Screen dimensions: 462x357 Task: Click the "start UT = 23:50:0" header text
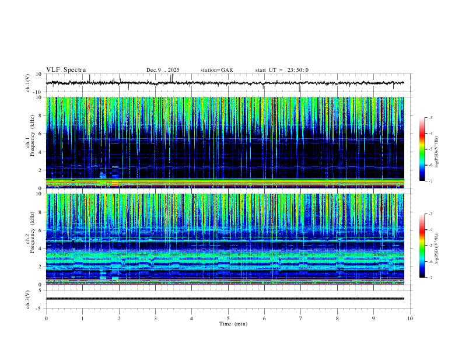(282, 70)
